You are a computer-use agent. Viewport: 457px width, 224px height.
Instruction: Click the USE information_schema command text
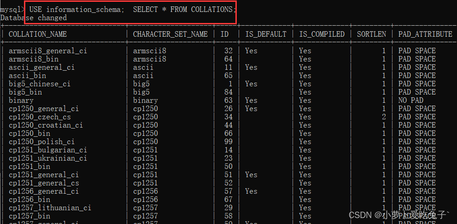click(77, 9)
